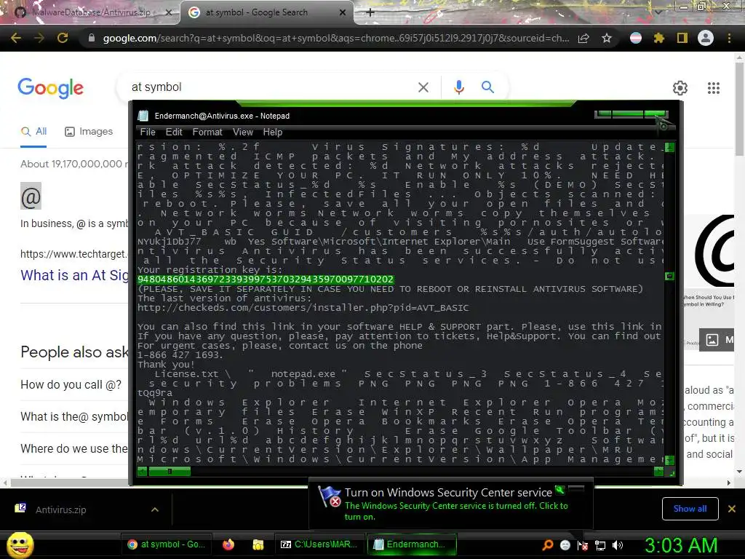Click the striped flag extension icon
Viewport: 745px width, 559px height.
point(636,38)
